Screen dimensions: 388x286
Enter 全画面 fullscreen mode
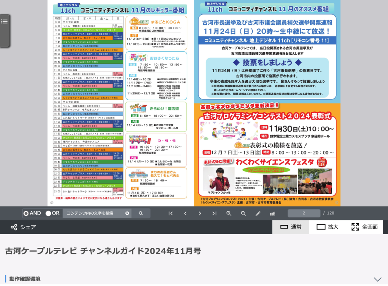coord(365,227)
